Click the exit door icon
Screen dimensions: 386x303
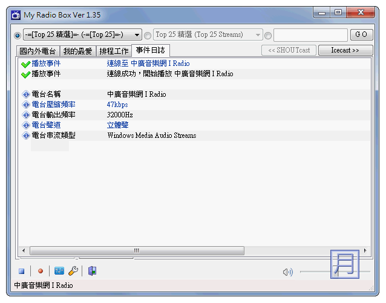(x=92, y=272)
